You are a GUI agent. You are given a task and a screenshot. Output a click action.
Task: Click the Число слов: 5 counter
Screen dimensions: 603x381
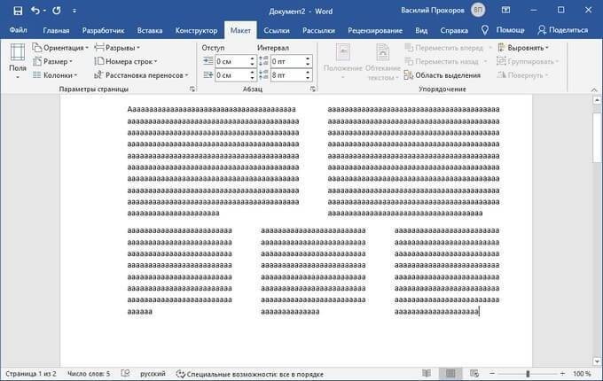coord(89,374)
